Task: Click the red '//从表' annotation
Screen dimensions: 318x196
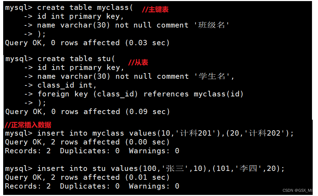Action: point(138,63)
